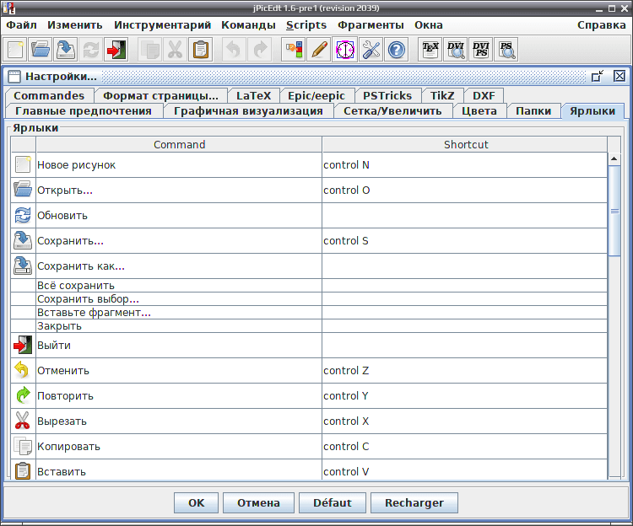Image resolution: width=633 pixels, height=526 pixels.
Task: Switch to the Формат страницы tab
Action: coord(160,95)
